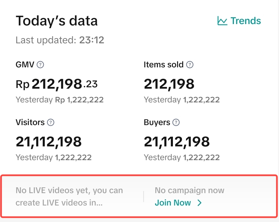This screenshot has width=279, height=222.
Task: Select the No LIVE videos yet message
Action: pyautogui.click(x=69, y=197)
